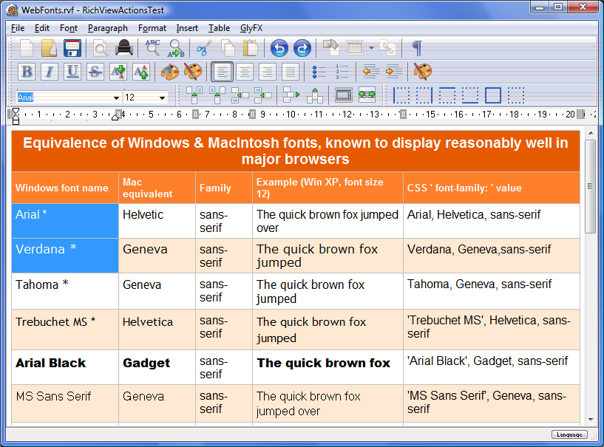The height and width of the screenshot is (447, 604).
Task: Click the 'Trebuchet MS *' table cell
Action: (65, 330)
